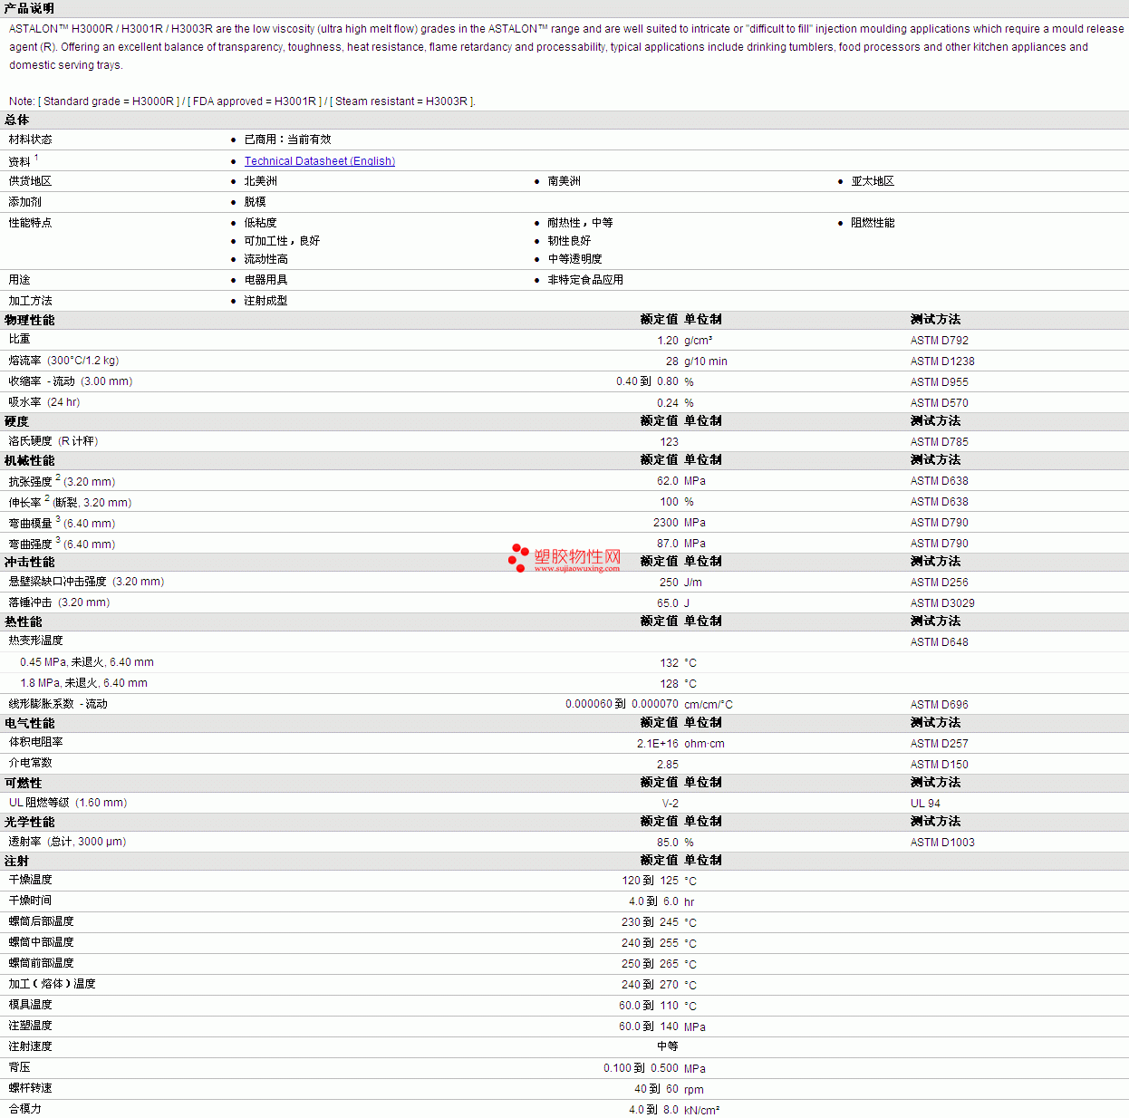
Task: Select ASTM D648 test method
Action: [940, 642]
